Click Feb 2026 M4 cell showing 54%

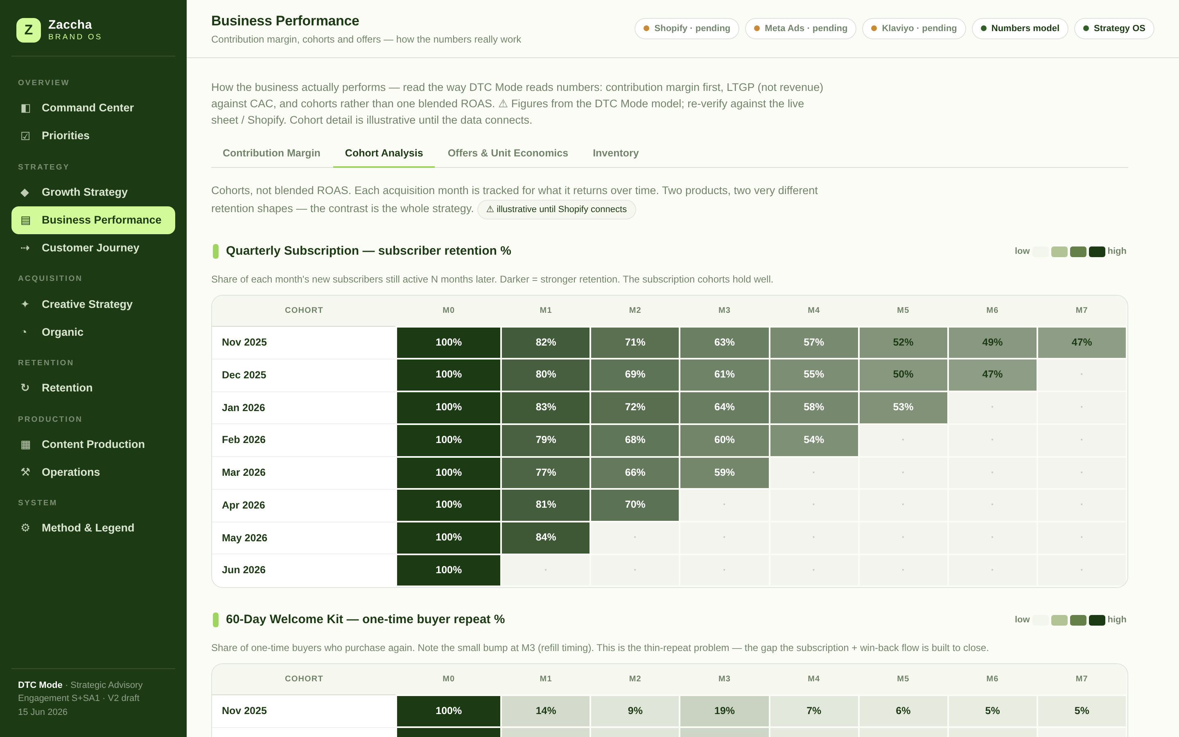click(813, 440)
